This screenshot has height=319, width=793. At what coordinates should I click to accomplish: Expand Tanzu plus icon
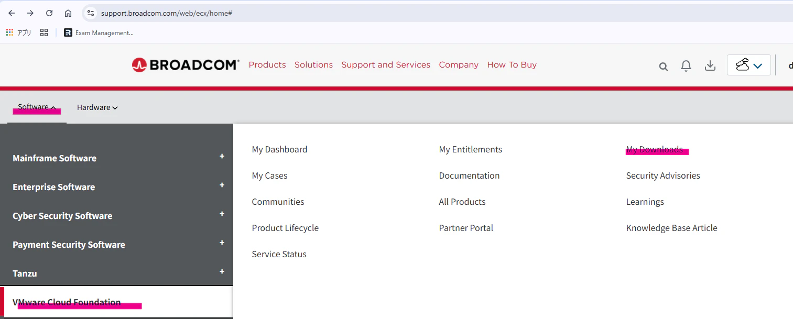pos(222,272)
